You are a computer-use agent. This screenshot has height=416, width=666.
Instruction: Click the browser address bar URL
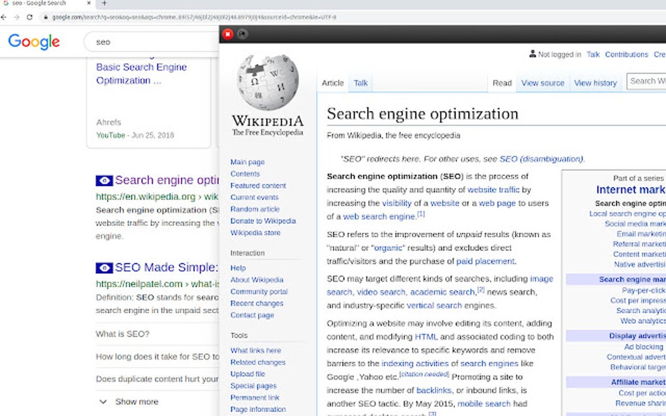click(194, 18)
